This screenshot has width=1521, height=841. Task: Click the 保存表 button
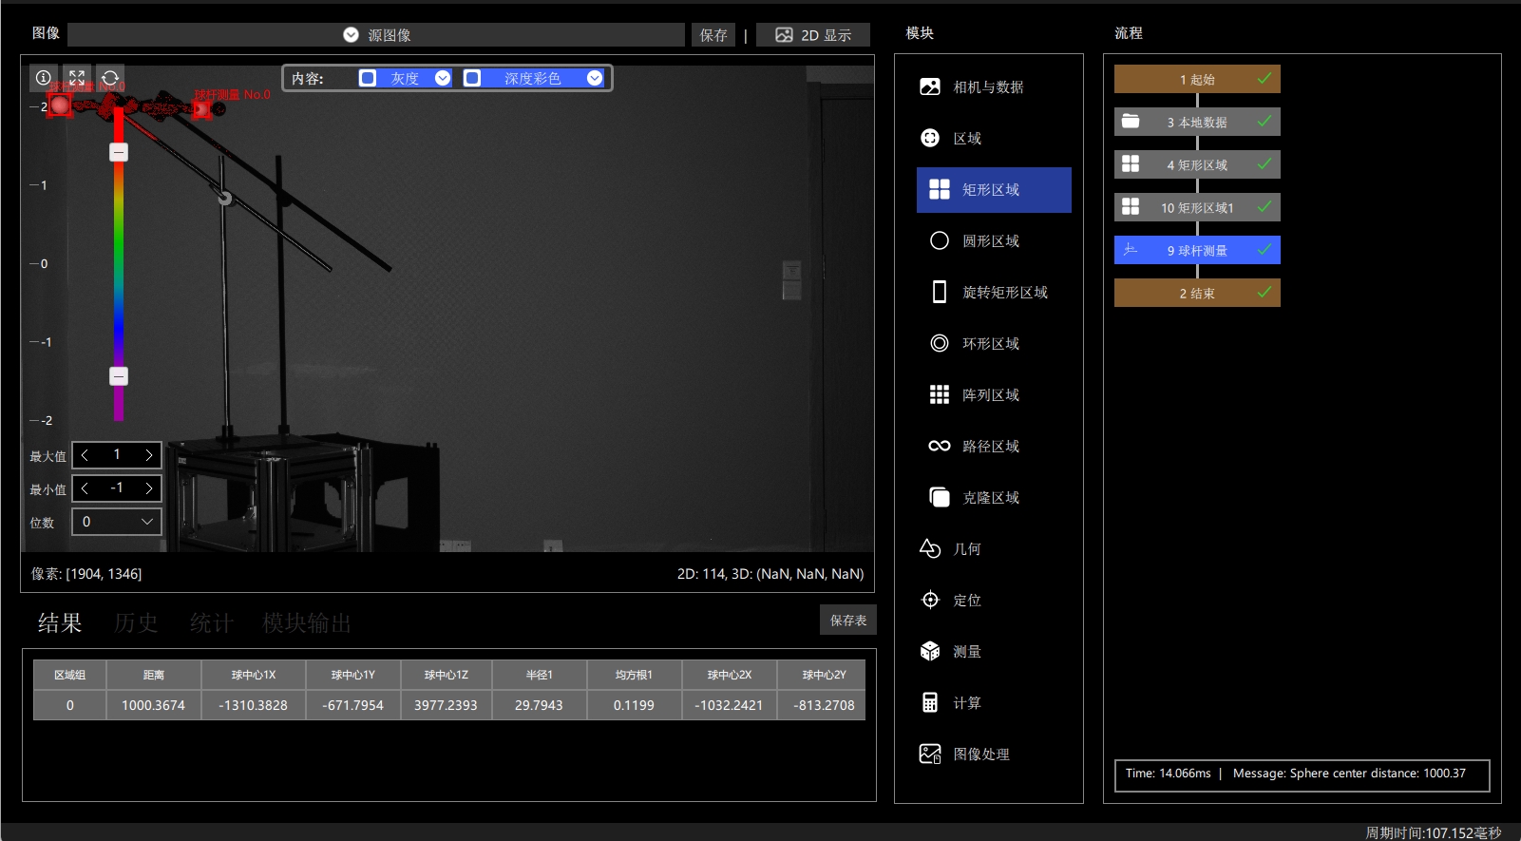848,621
